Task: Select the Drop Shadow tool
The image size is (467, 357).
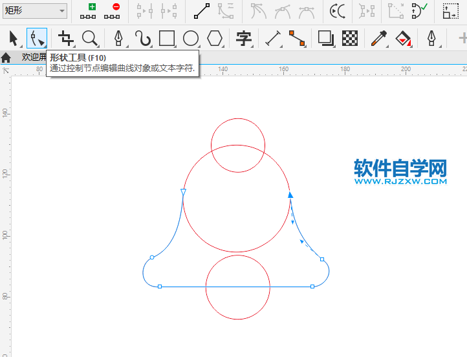Action: pos(326,38)
